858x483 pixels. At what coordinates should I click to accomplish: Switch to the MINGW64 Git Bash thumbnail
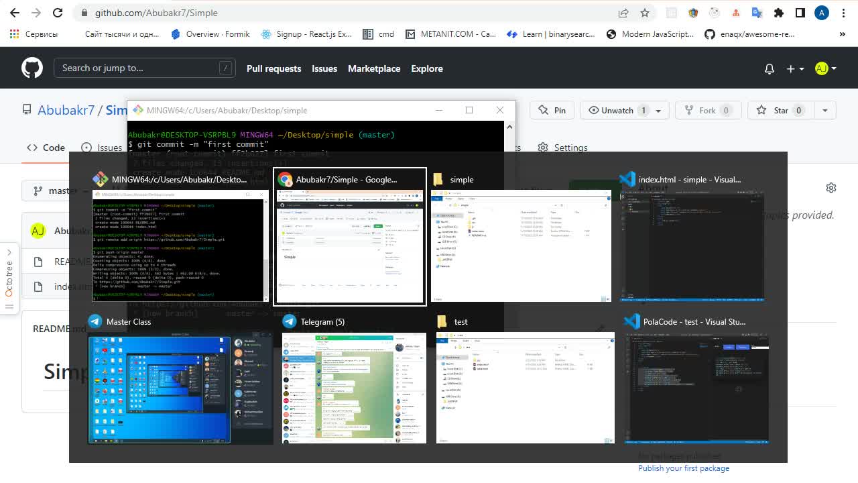(180, 237)
